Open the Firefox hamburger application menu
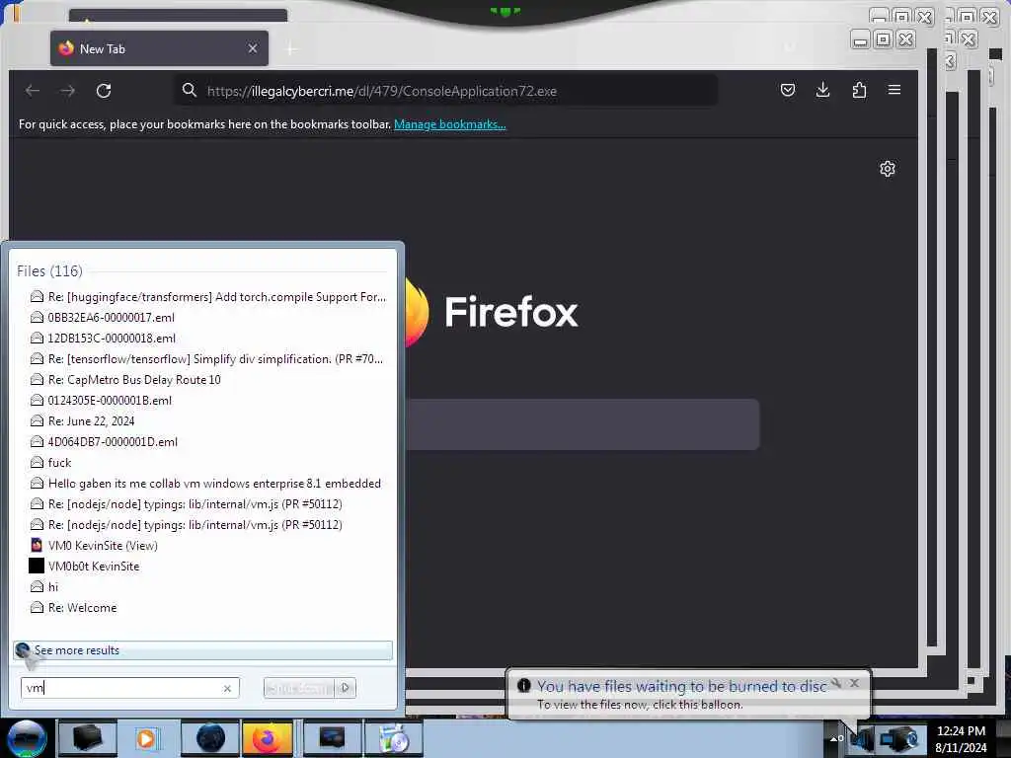This screenshot has width=1011, height=758. (894, 90)
